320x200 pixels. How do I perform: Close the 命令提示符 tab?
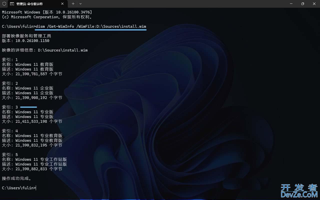(x=62, y=4)
